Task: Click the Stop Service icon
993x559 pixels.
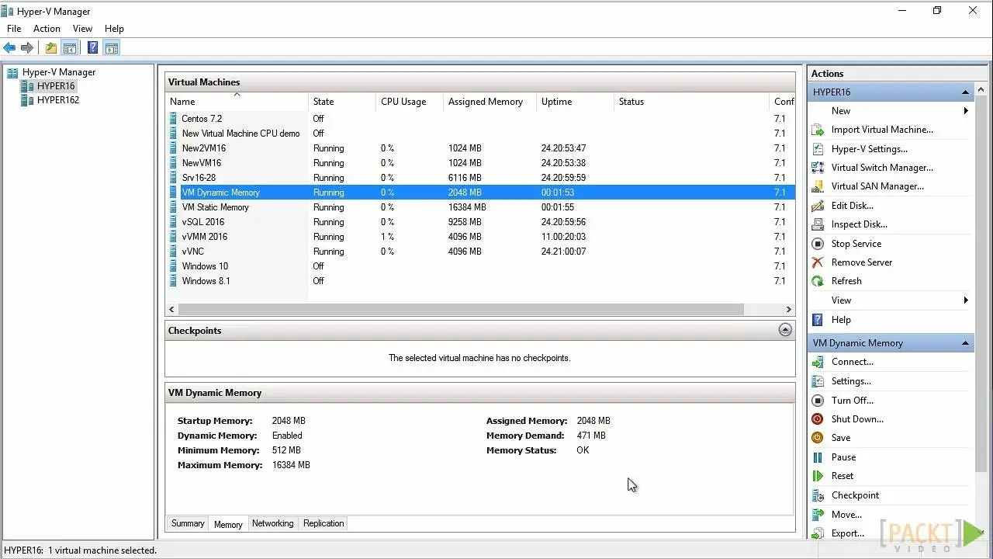Action: (x=817, y=244)
